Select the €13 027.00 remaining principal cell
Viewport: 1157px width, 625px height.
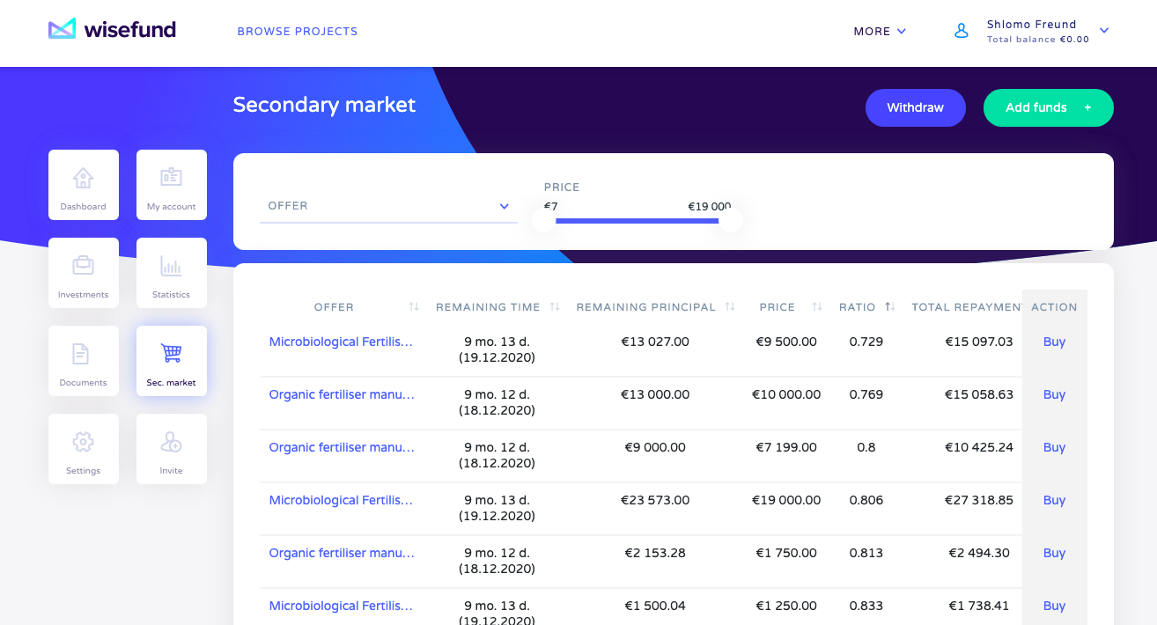click(x=655, y=342)
